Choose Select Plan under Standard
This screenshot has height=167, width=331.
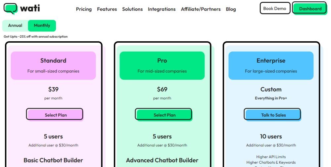(x=55, y=114)
